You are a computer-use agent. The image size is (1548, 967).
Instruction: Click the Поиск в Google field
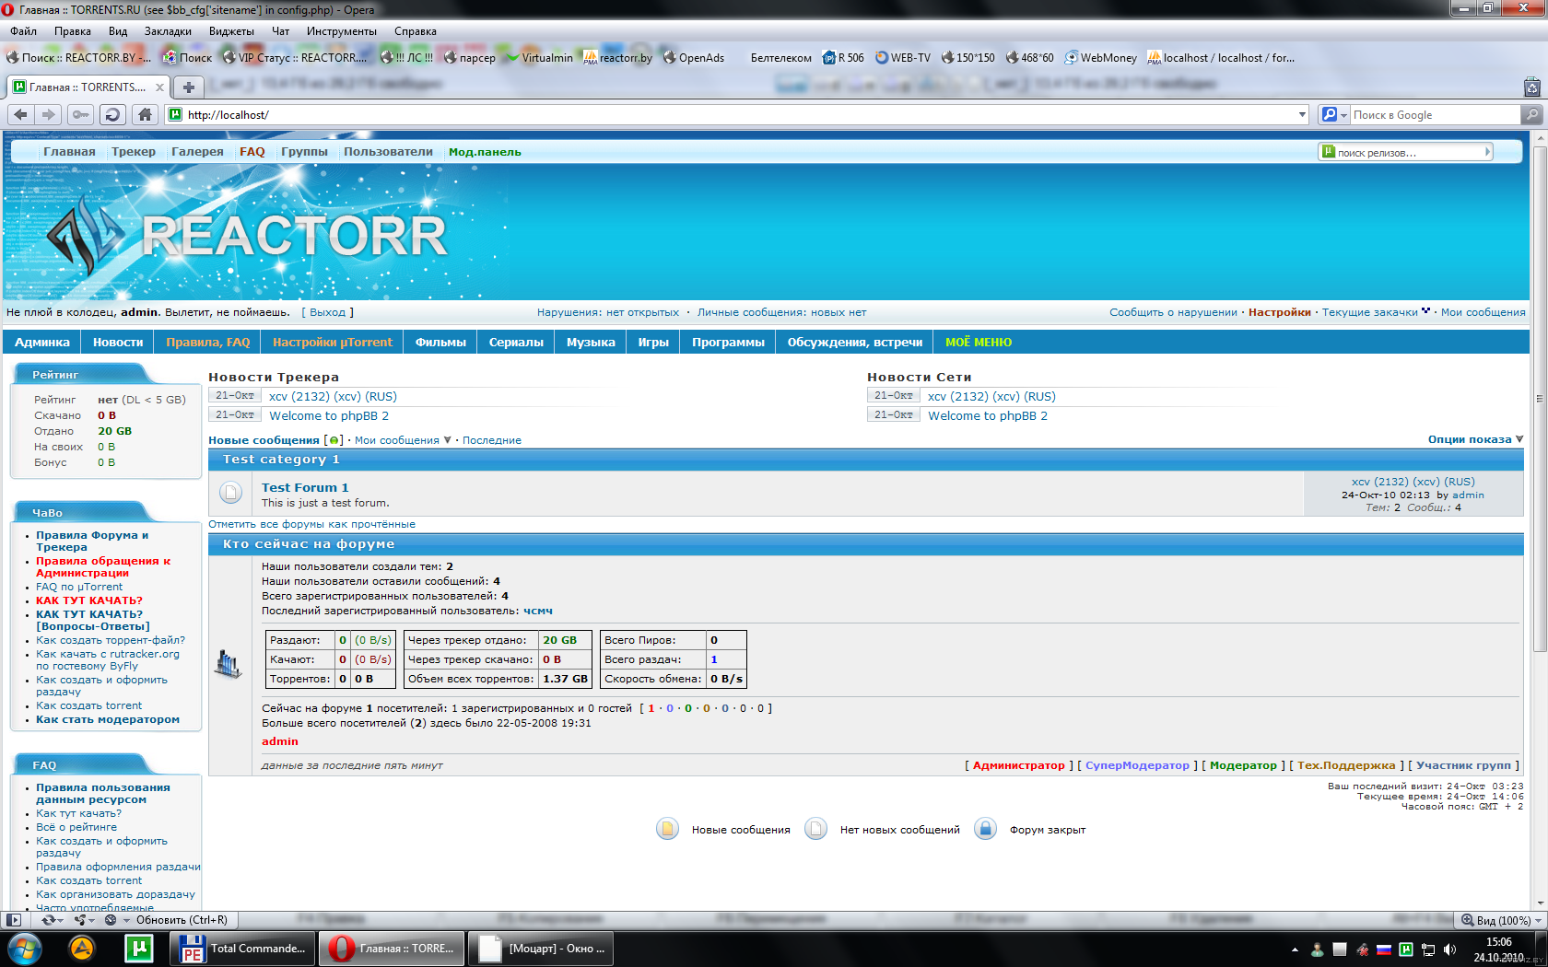click(x=1434, y=114)
